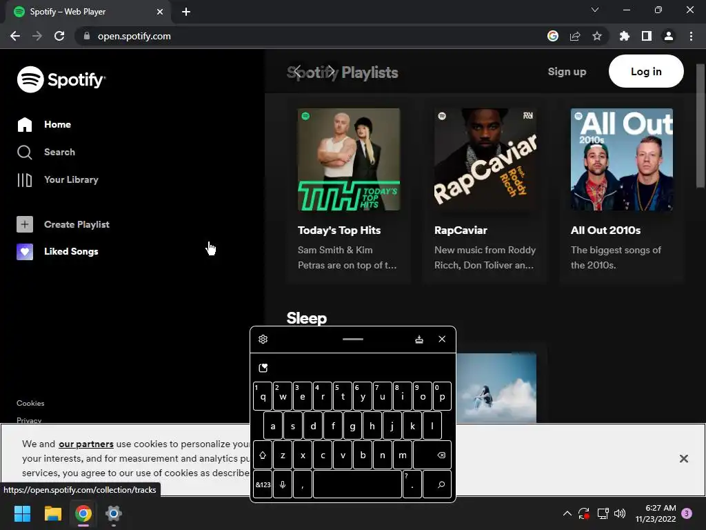
Task: Open Settings from the taskbar
Action: (114, 513)
